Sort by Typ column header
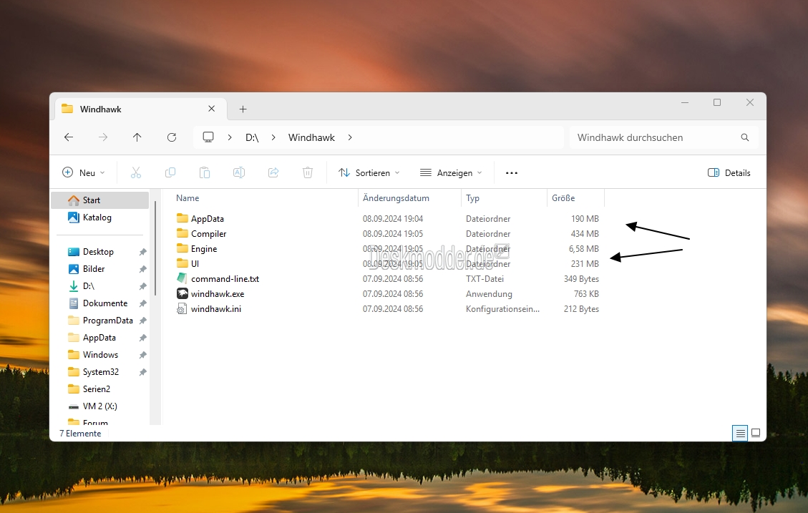 (x=472, y=198)
